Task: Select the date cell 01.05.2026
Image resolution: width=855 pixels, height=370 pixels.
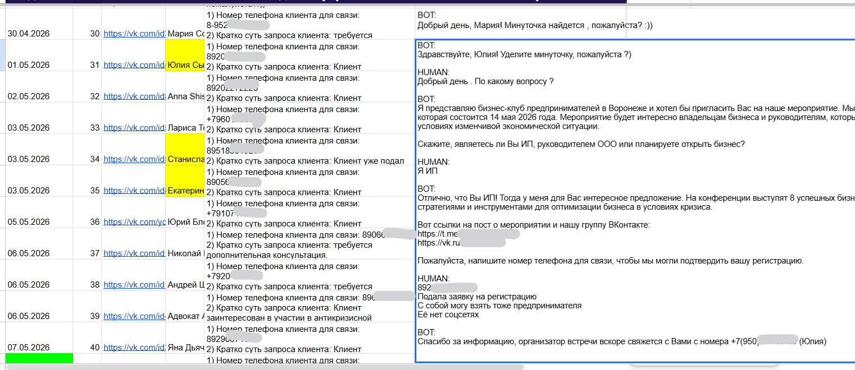Action: [x=39, y=55]
